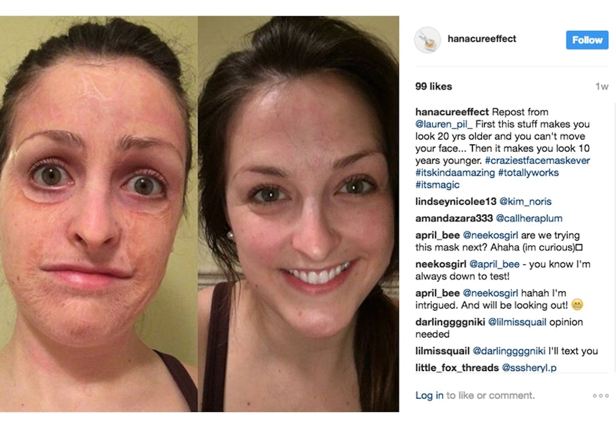This screenshot has height=427, width=616.
Task: Open the lindseynicolee13 commenter profile
Action: [x=456, y=201]
